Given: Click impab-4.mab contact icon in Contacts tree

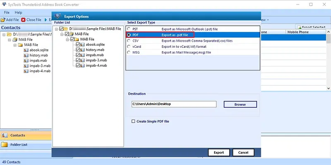Looking at the screenshot, I should click(26, 71).
